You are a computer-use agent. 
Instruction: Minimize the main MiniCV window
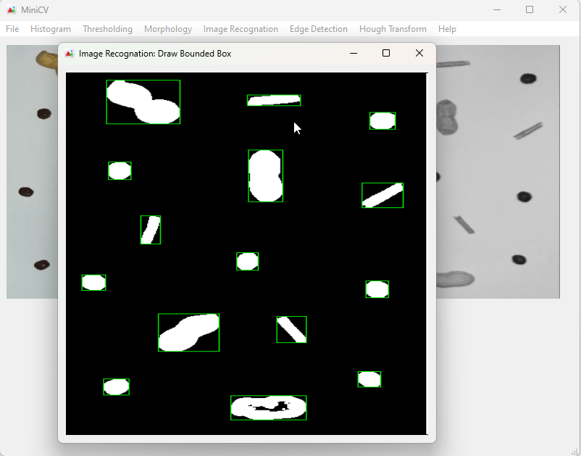497,10
